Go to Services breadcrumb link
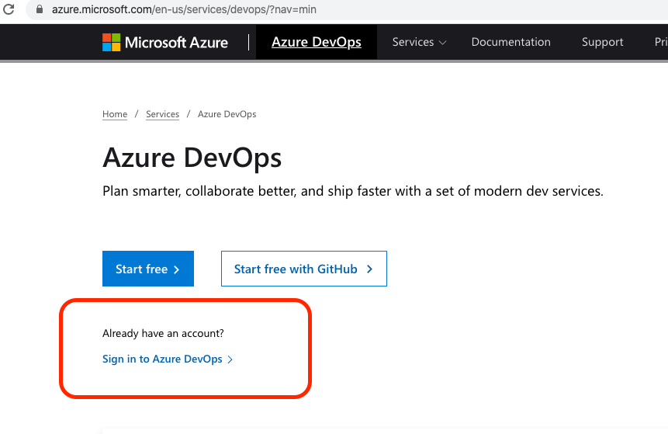Screen dimensions: 668x434 (162, 114)
